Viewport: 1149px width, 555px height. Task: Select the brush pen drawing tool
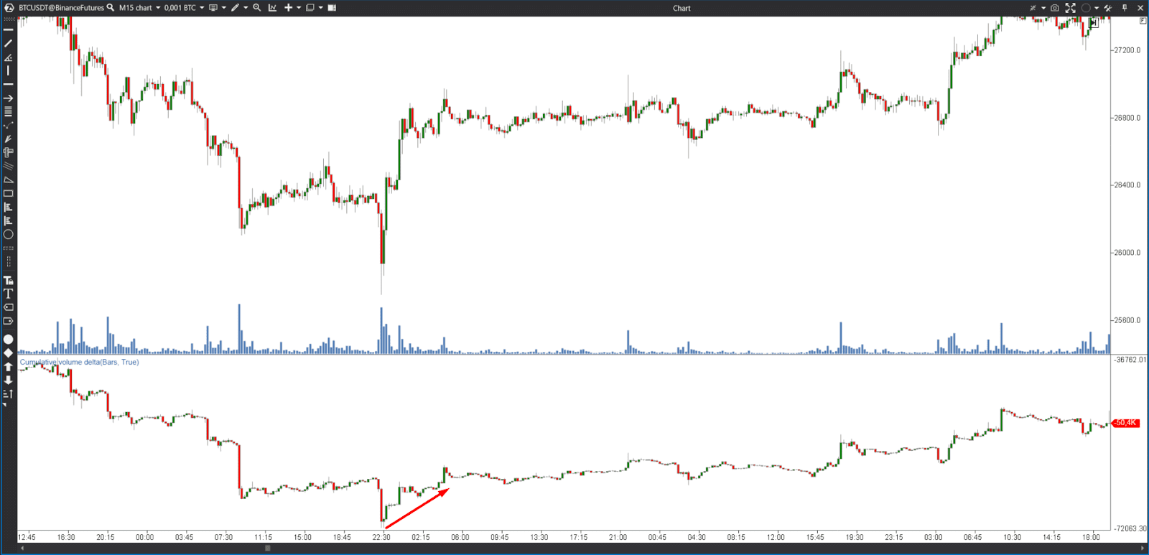click(x=9, y=139)
